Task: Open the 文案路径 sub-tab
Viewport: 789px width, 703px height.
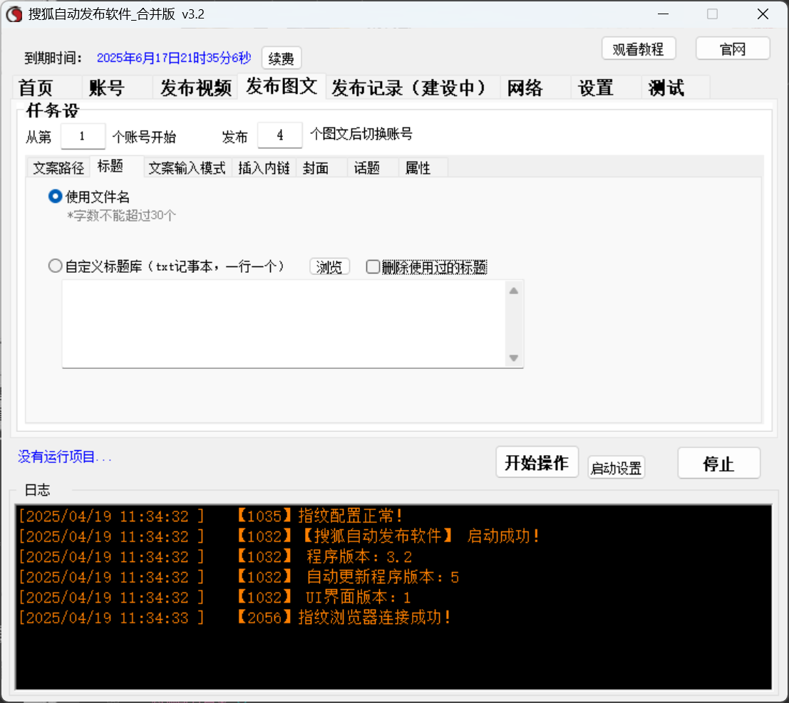Action: pos(58,167)
